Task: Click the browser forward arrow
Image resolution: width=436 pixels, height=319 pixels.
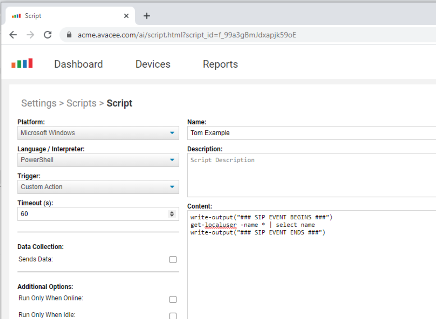Action: (x=31, y=35)
